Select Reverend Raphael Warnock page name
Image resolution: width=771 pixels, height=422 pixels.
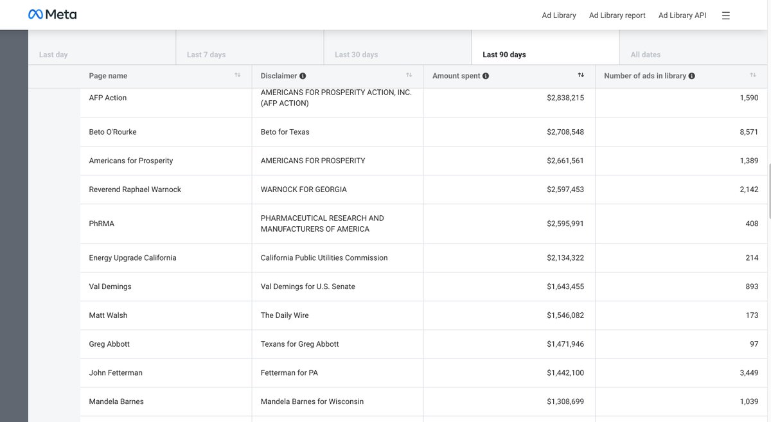[135, 189]
